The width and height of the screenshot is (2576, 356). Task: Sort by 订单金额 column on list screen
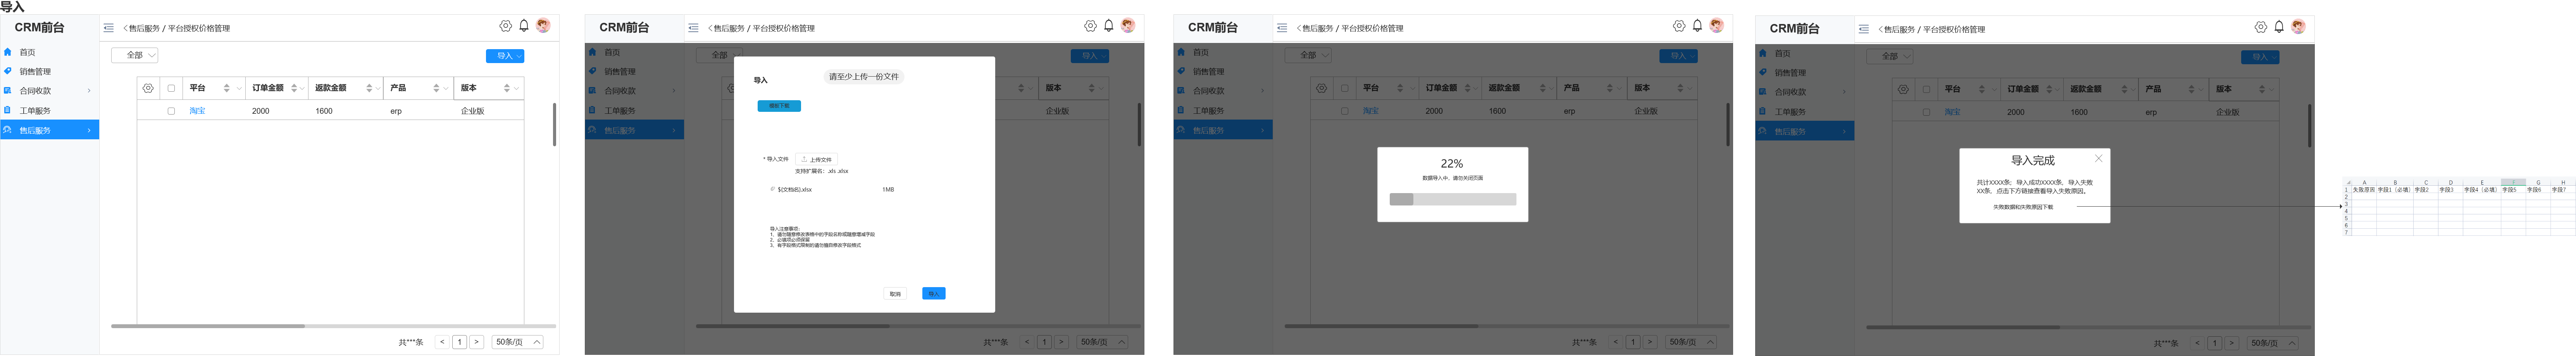(294, 88)
